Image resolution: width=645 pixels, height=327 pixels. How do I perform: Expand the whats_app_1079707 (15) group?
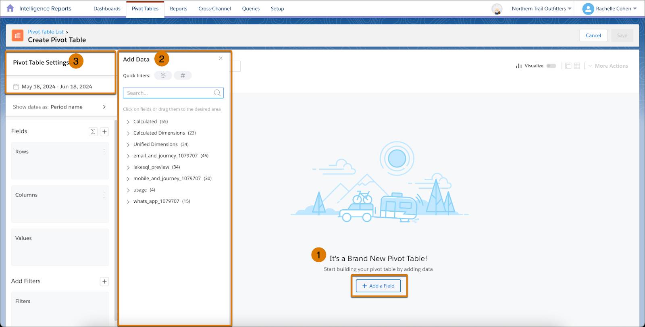(128, 201)
